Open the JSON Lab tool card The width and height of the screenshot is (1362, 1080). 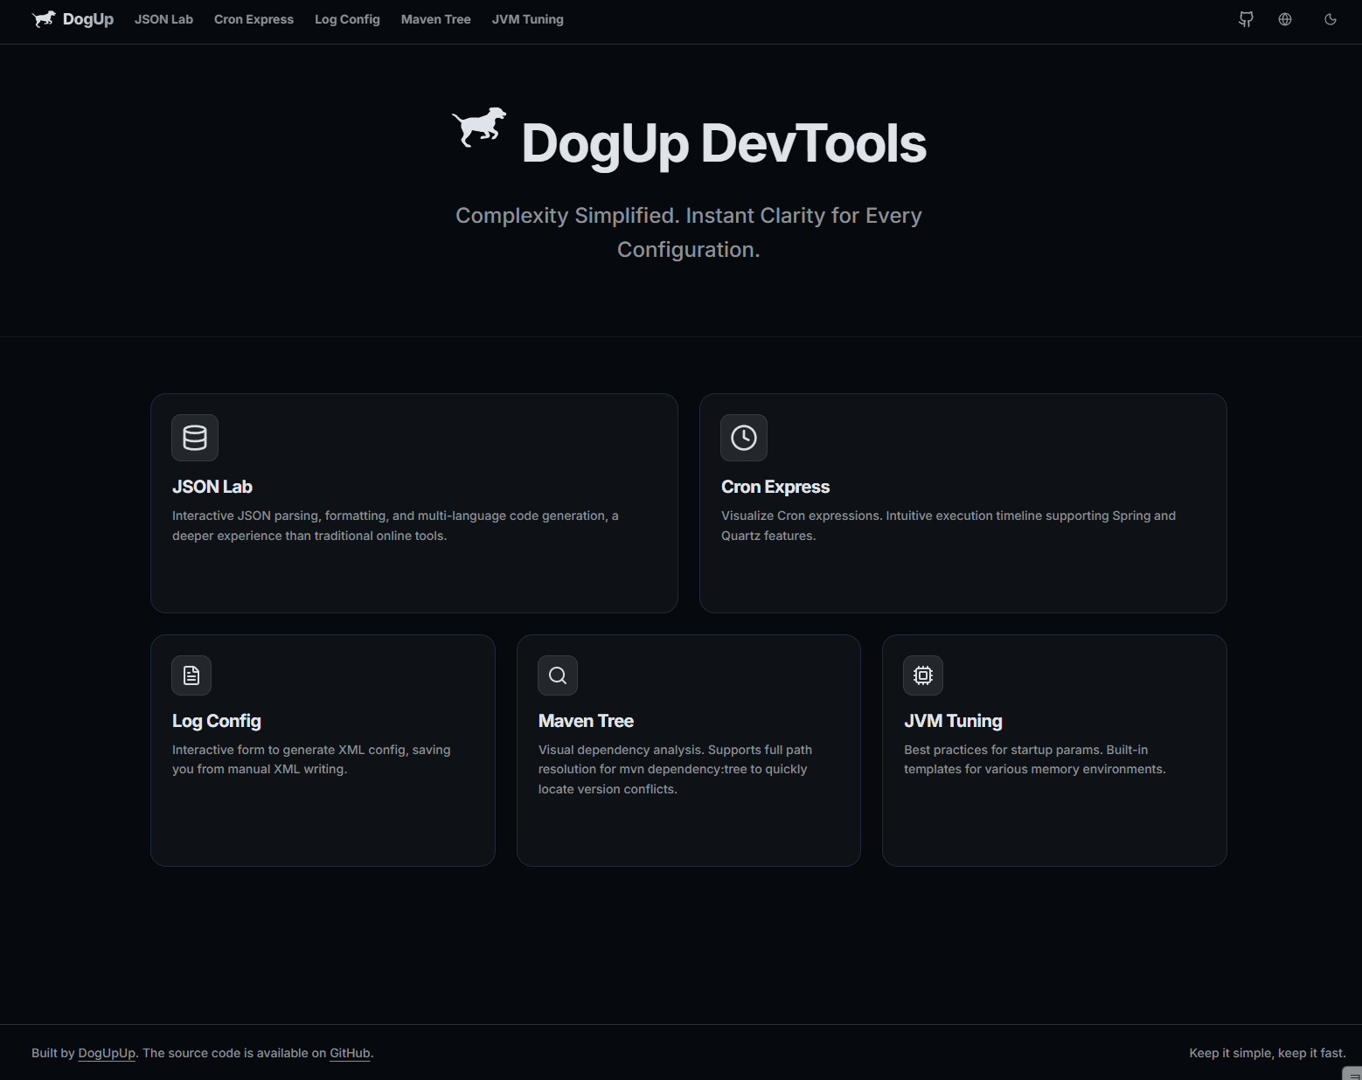[413, 503]
